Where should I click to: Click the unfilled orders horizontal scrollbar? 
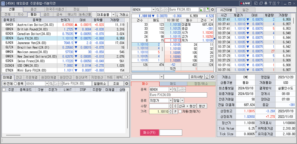coord(13,135)
